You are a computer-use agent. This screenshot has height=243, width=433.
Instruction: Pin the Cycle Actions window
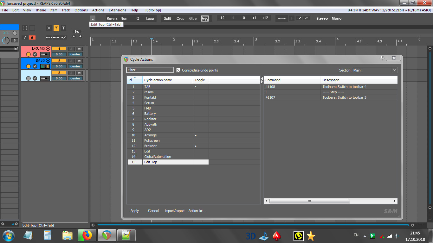point(382,58)
